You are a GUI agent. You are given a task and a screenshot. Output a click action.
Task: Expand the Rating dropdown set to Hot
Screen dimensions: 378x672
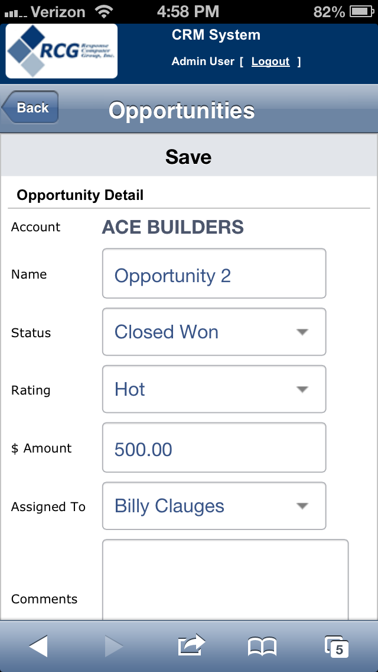click(214, 389)
